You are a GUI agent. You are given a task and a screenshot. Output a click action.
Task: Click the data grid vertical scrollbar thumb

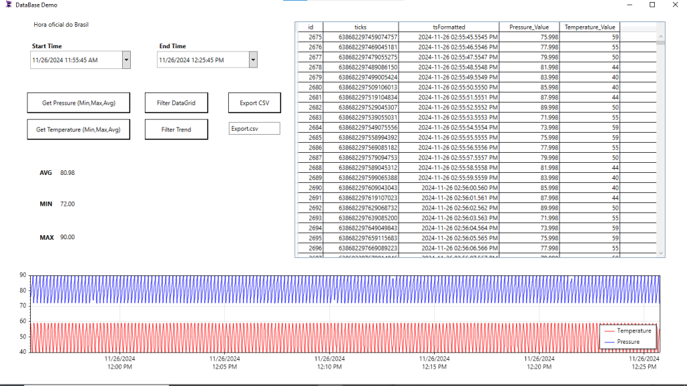coord(661,43)
